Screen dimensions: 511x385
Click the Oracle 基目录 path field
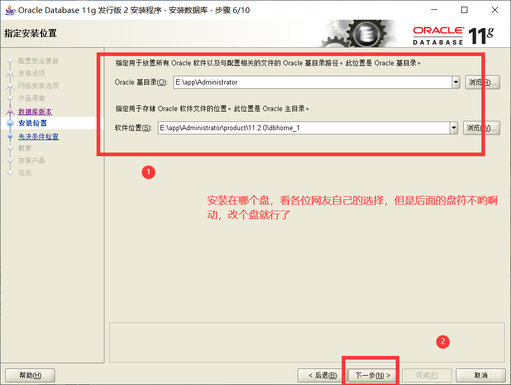tap(313, 82)
